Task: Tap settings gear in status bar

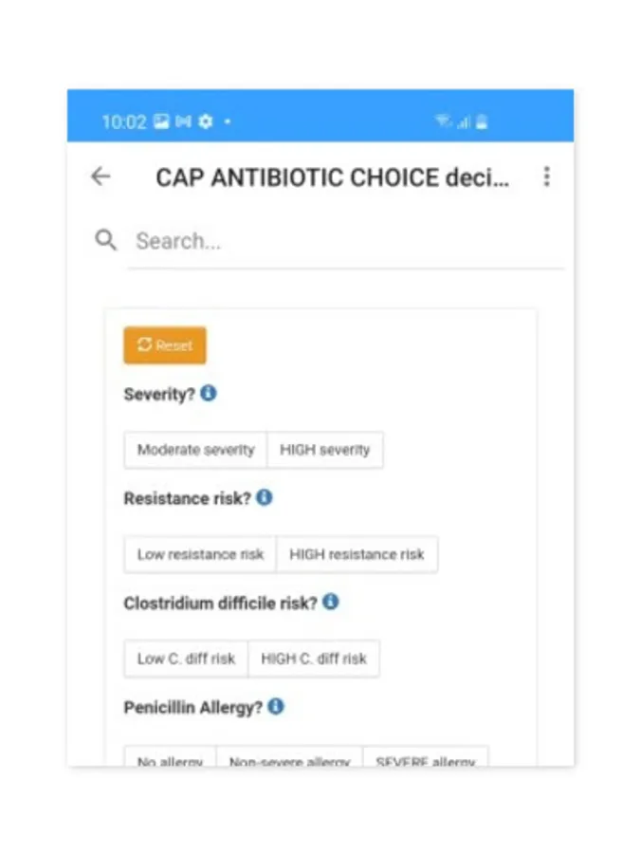Action: pos(206,121)
